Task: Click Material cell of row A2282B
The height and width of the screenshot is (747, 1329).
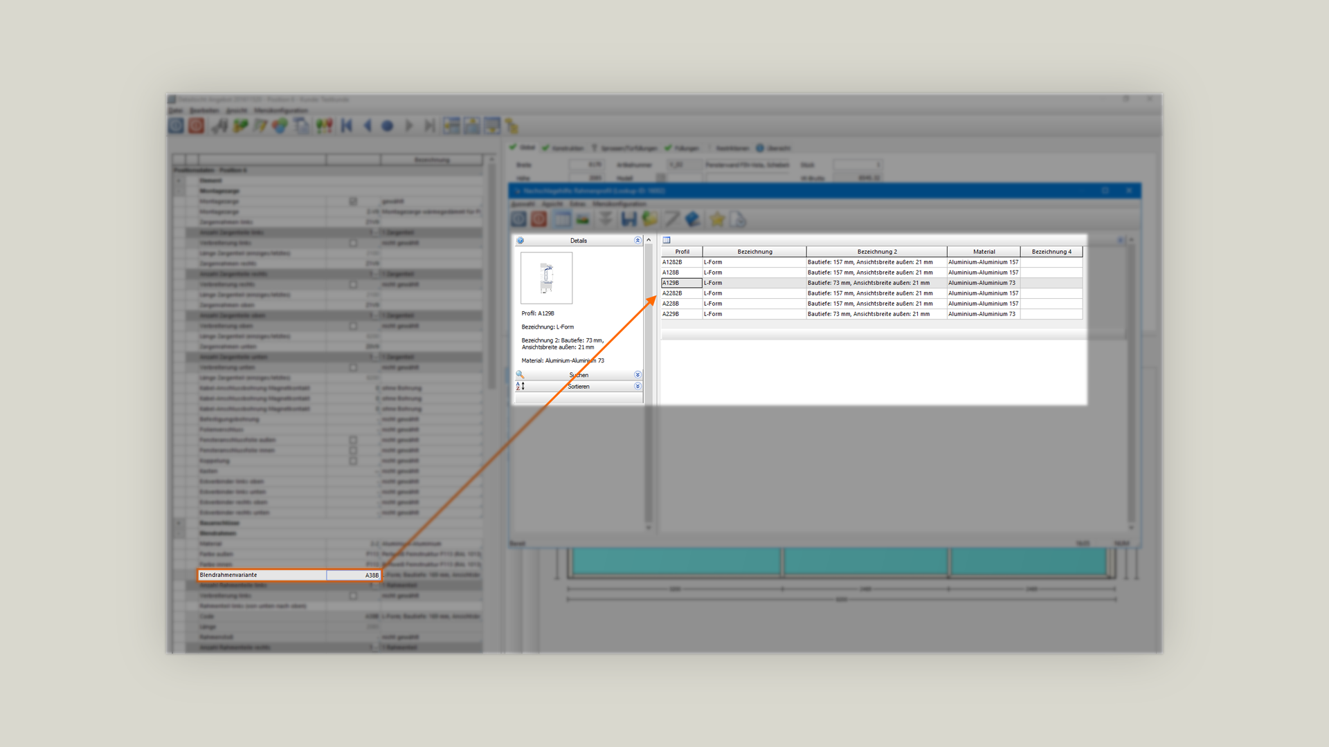Action: point(984,293)
